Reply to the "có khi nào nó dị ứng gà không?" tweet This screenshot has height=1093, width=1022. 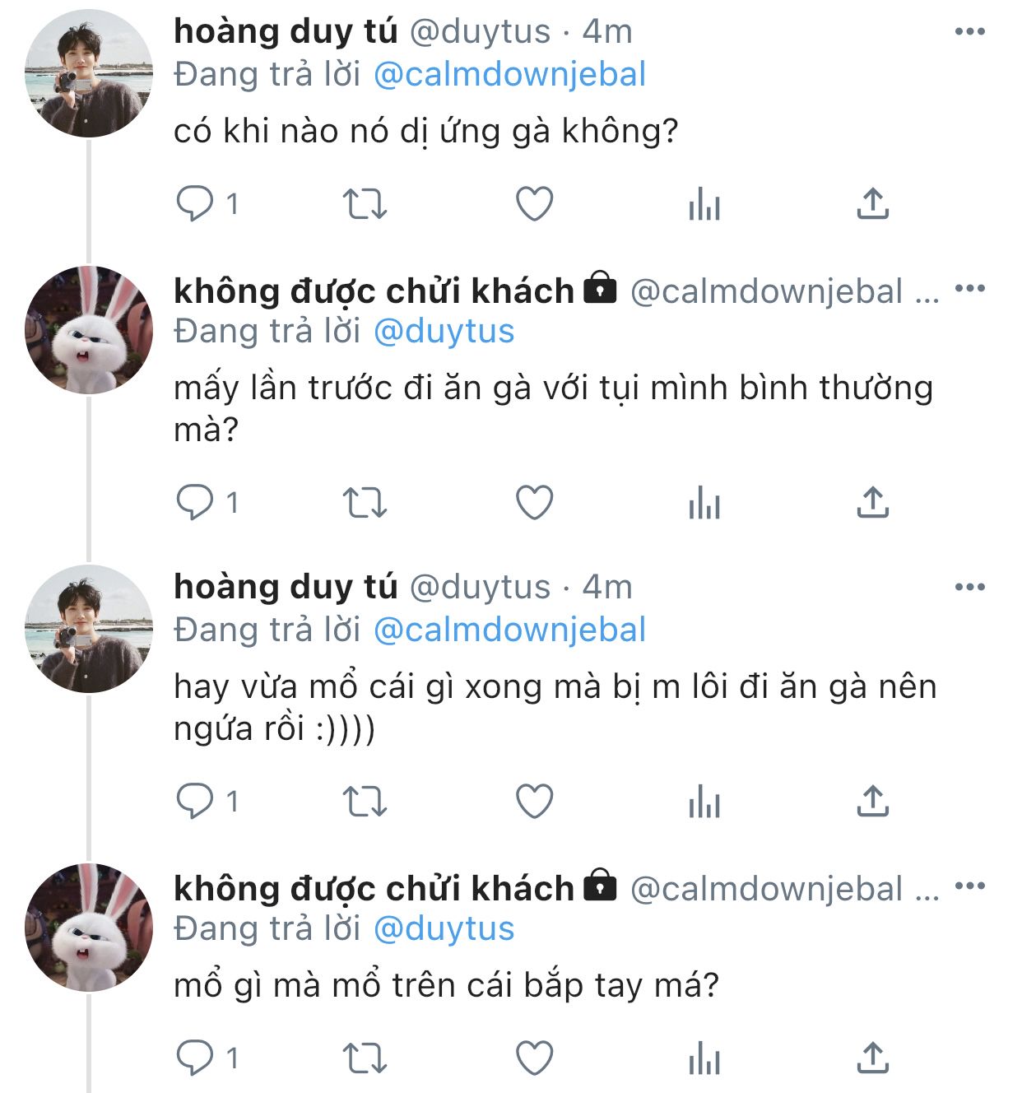(195, 203)
